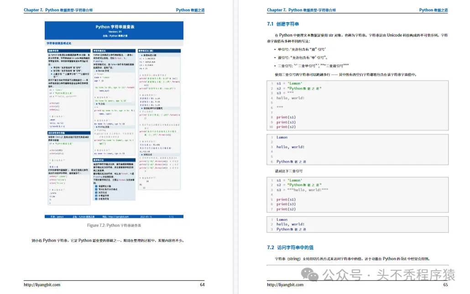Viewport: 470px width, 294px height.
Task: Click the '请对比下三重引号' sentence
Action: pos(289,171)
